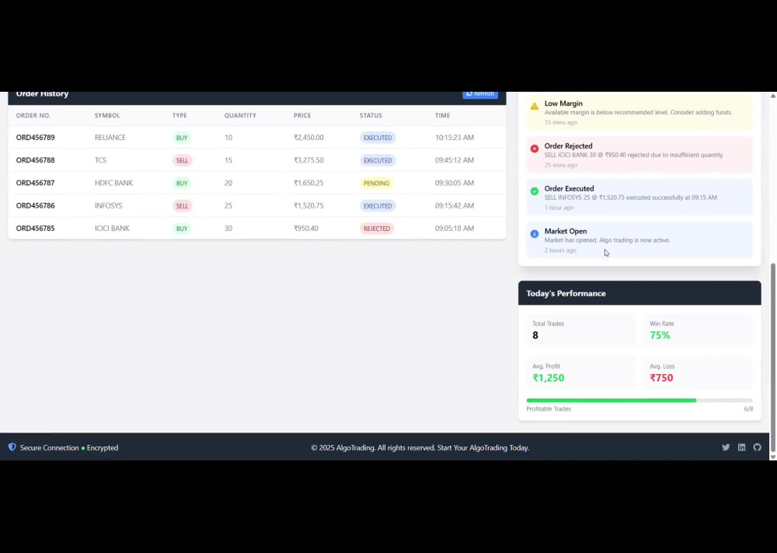The height and width of the screenshot is (553, 777).
Task: Click the INFOSYS symbol cell
Action: coord(108,206)
